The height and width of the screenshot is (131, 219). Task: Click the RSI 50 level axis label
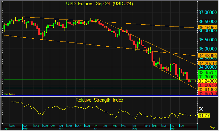click(201, 109)
